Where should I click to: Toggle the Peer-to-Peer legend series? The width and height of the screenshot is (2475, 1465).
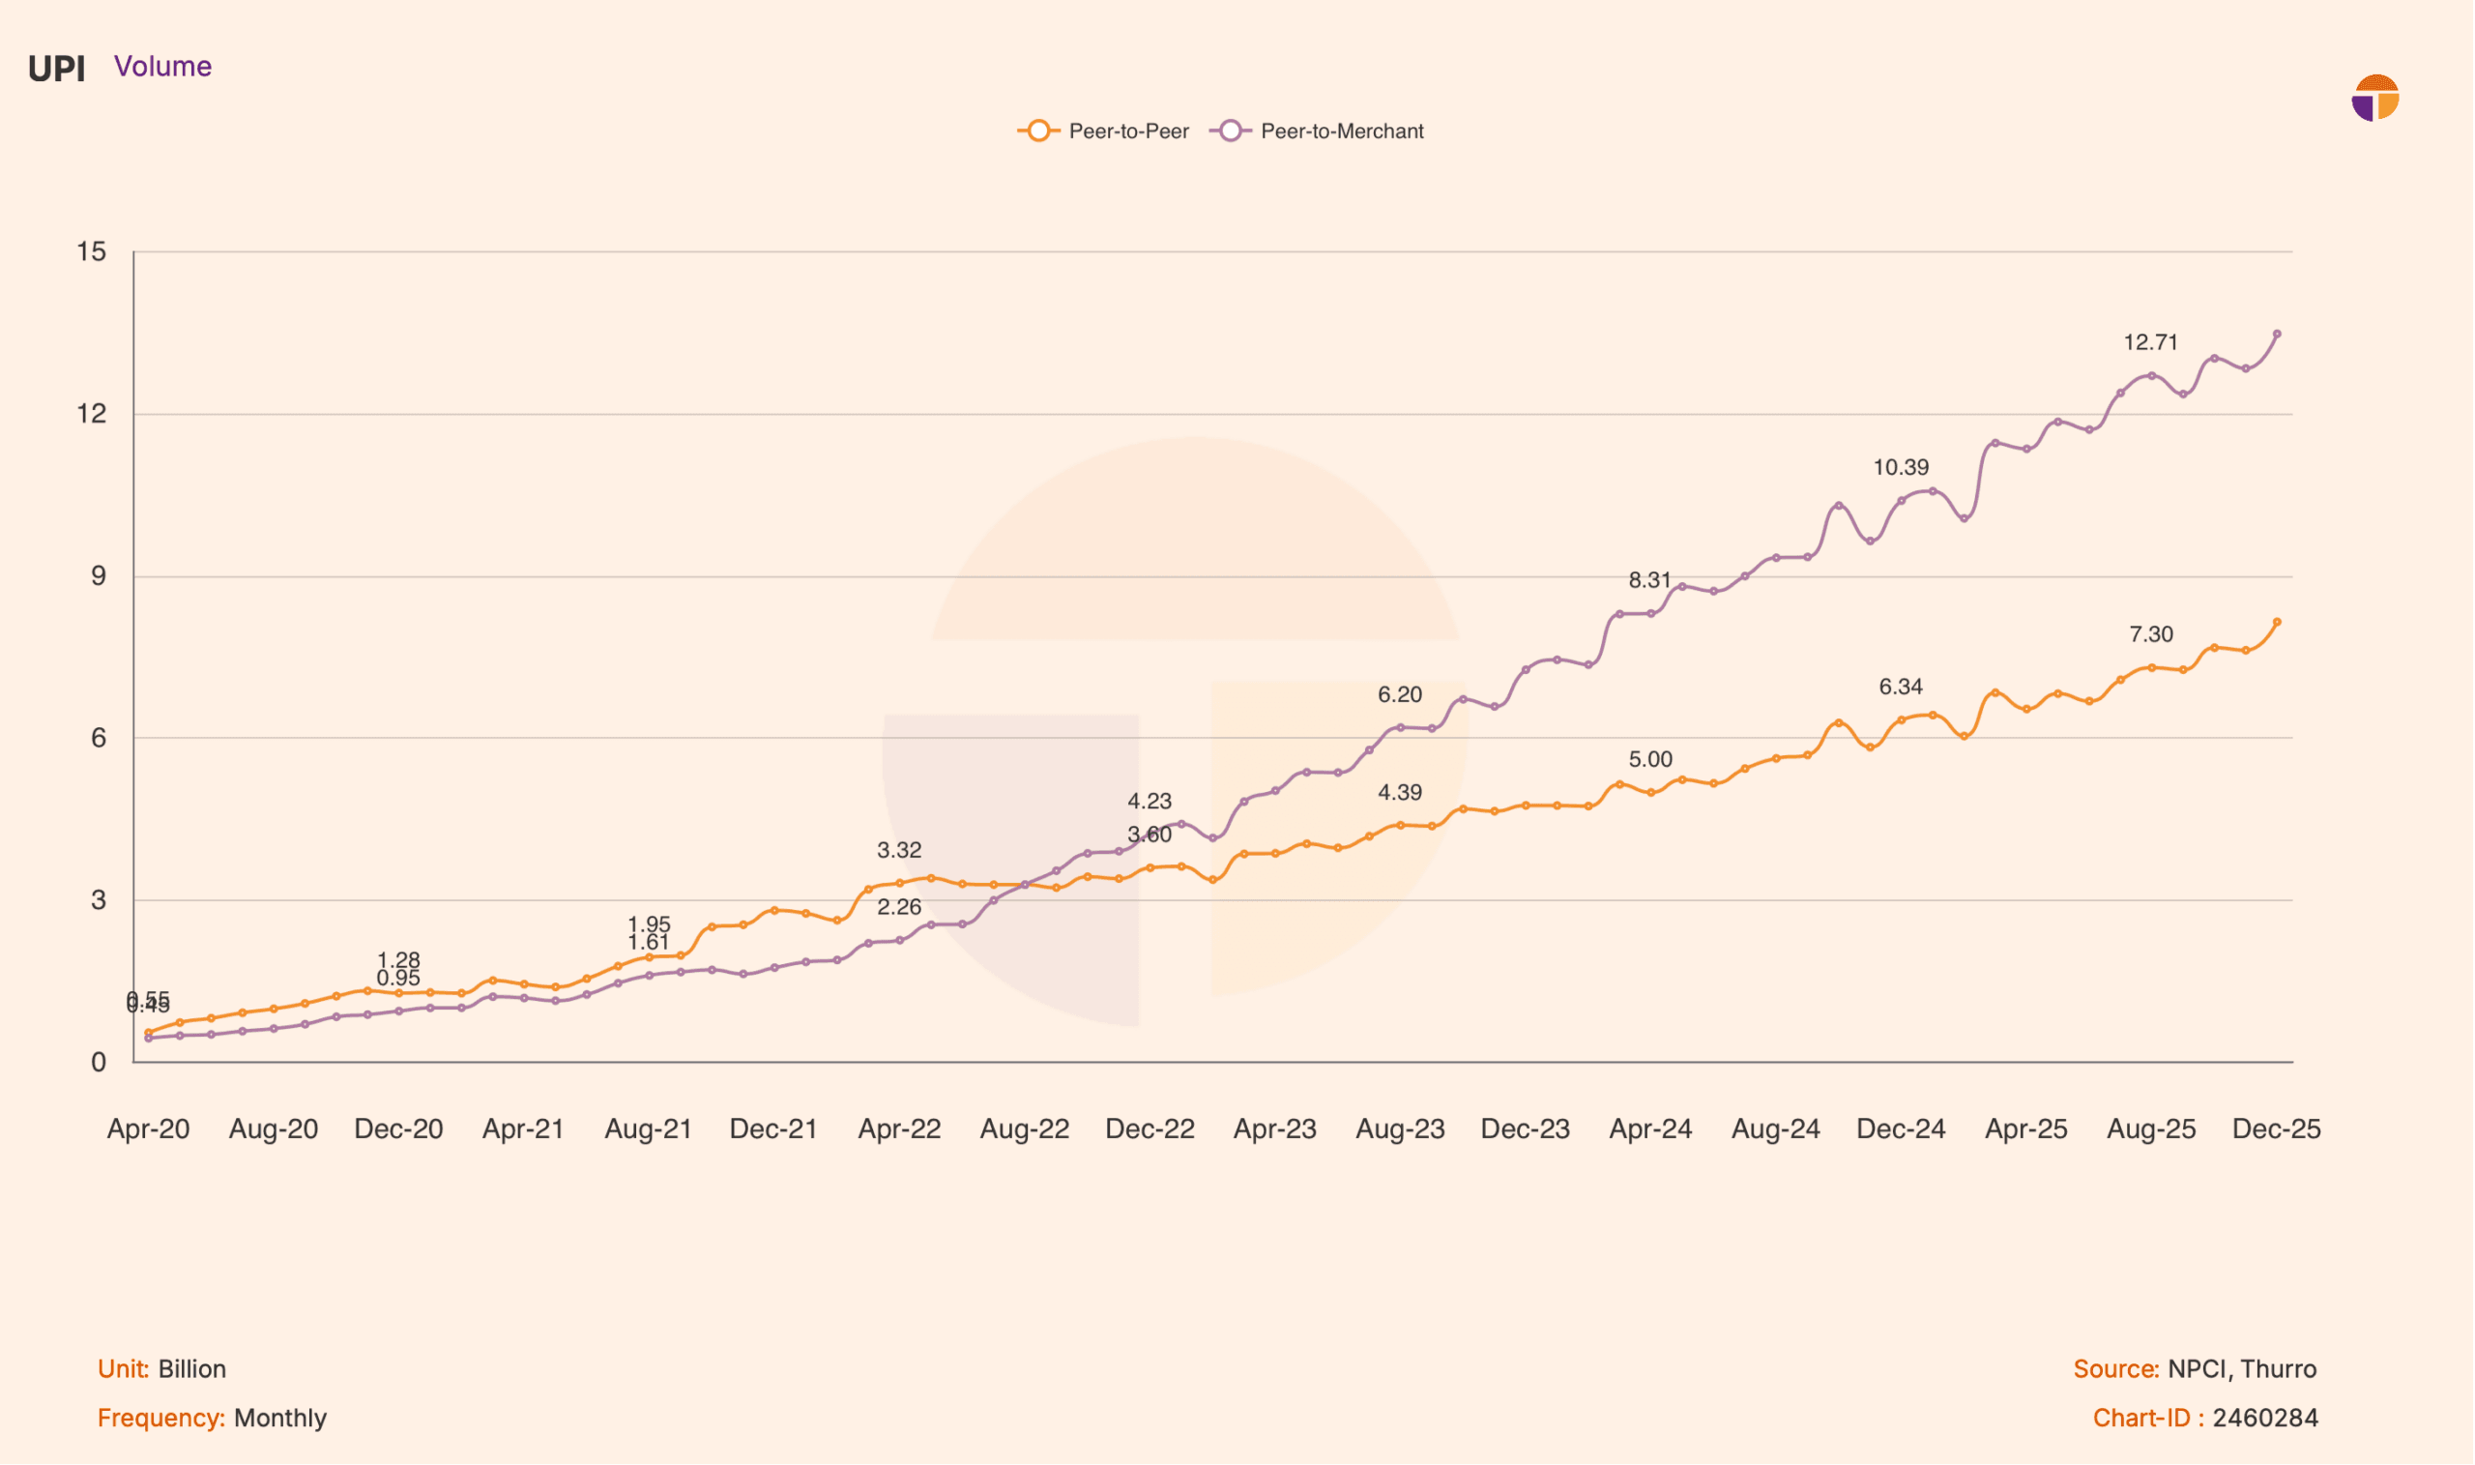click(1128, 132)
